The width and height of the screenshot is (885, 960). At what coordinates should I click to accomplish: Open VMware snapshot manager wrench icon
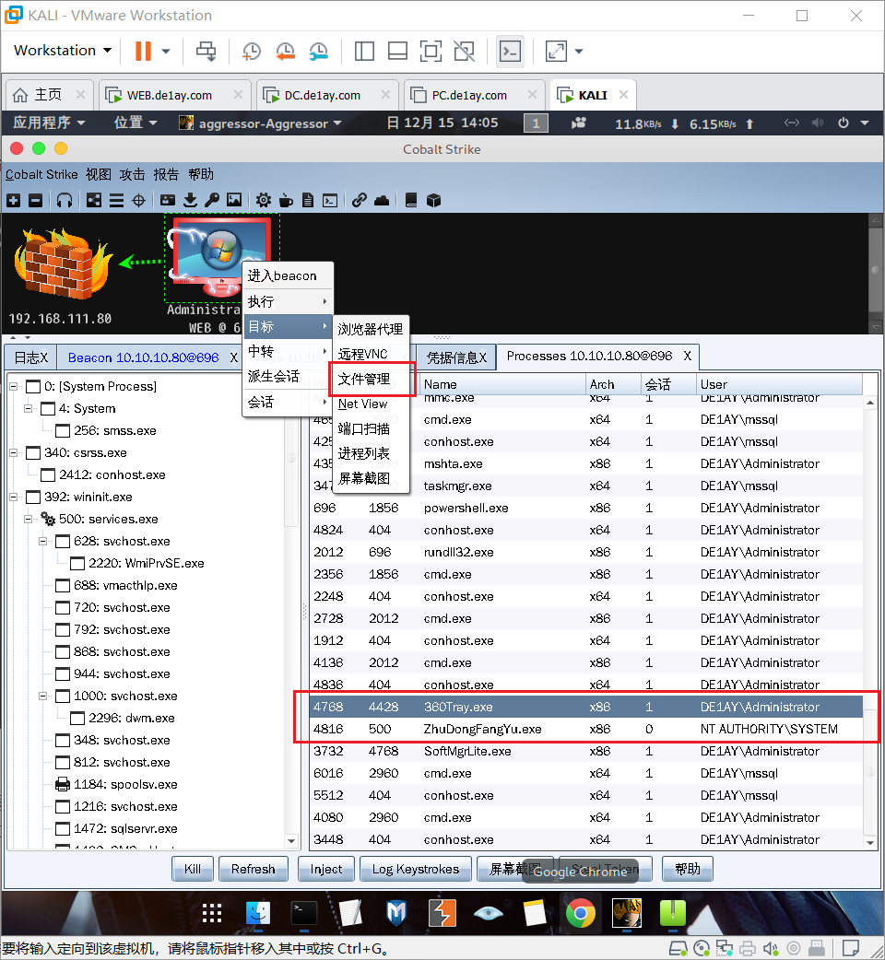coord(318,52)
